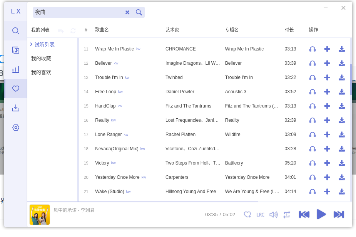Image resolution: width=356 pixels, height=237 pixels.
Task: Add HandClap to a list
Action: coord(327,106)
